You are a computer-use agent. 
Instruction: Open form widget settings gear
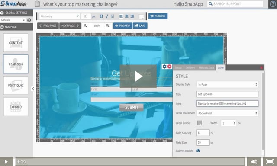[x=164, y=67]
